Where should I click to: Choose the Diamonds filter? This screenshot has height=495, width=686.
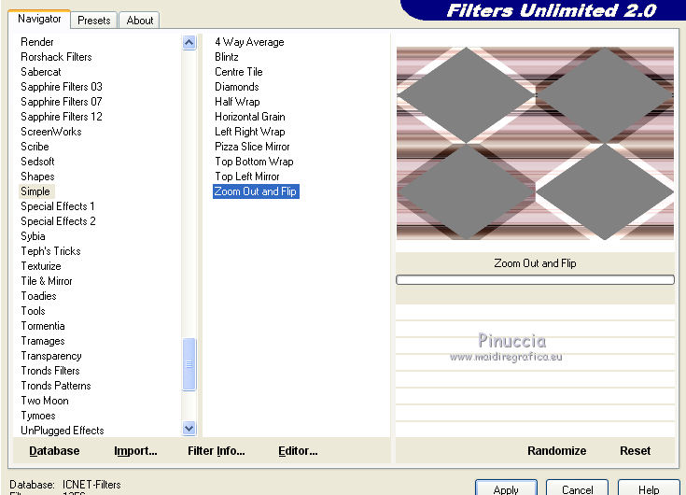pyautogui.click(x=237, y=87)
